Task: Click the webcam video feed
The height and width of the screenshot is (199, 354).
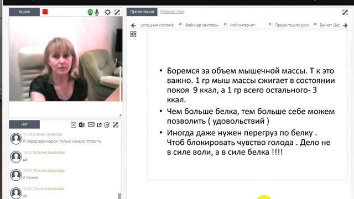Action: pos(66,59)
